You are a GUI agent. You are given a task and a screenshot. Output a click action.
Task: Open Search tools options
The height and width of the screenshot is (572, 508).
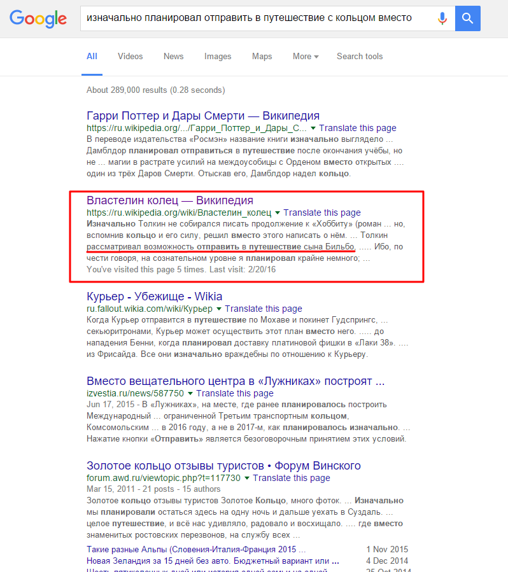(360, 56)
